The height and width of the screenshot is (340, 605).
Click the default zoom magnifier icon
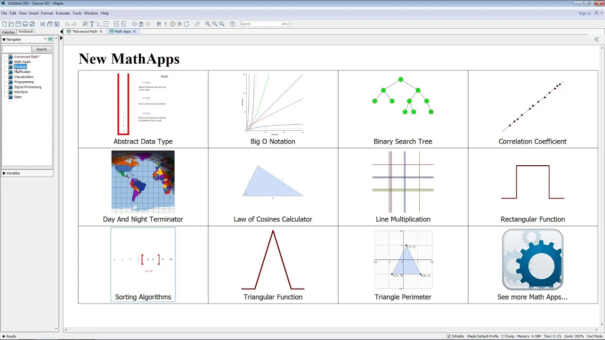tap(222, 24)
